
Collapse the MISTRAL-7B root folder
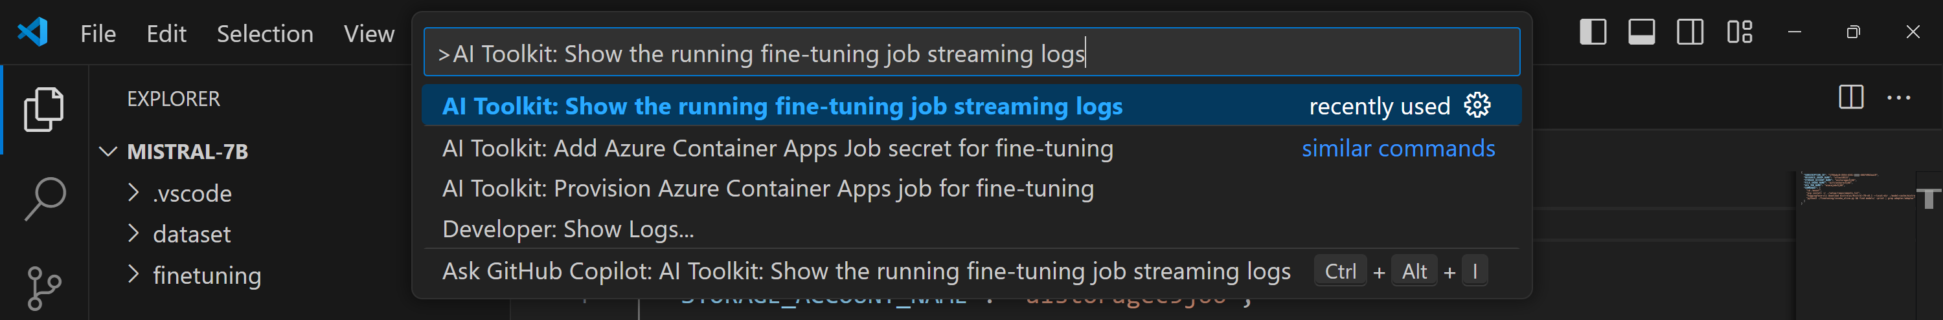coord(109,151)
